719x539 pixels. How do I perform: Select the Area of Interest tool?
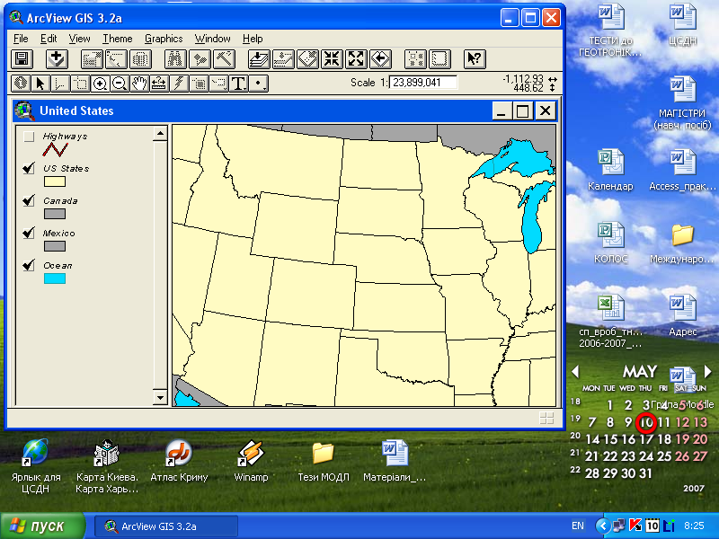tap(198, 84)
